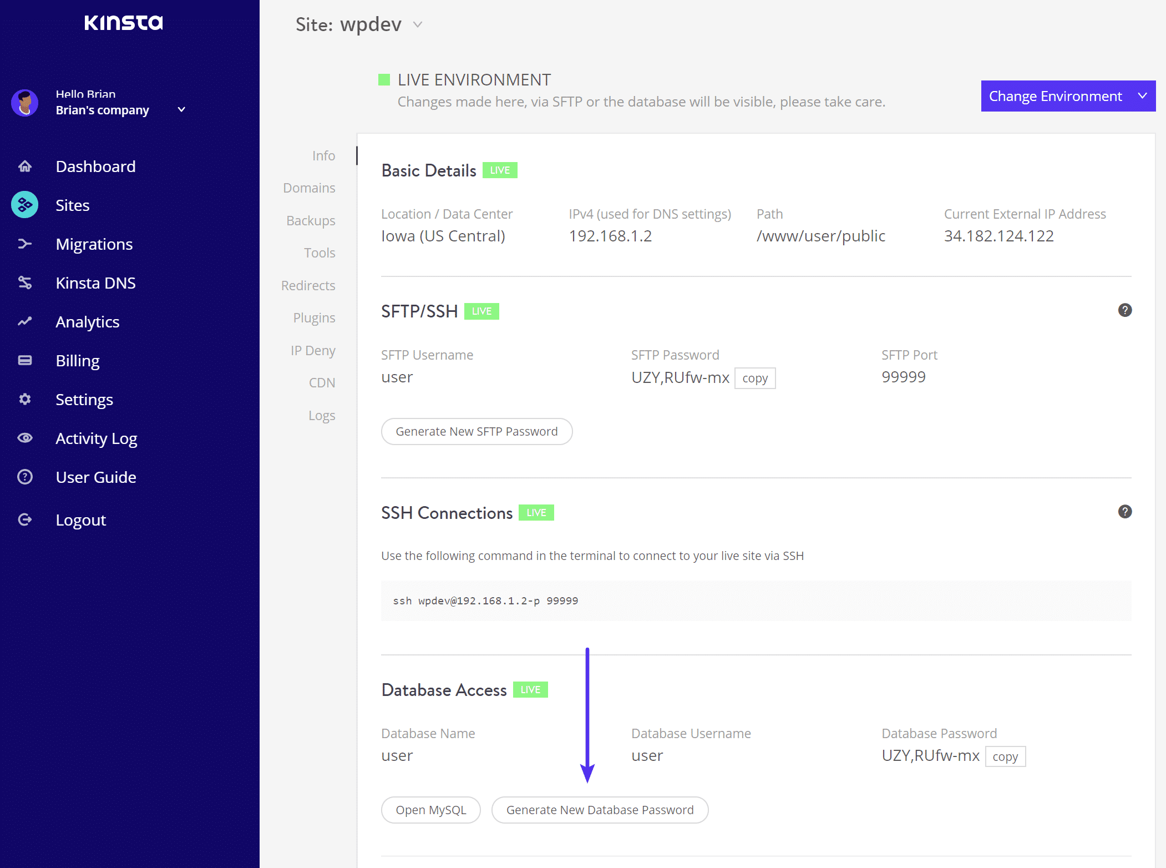This screenshot has height=868, width=1166.
Task: Expand the wpdev site selector
Action: point(418,24)
